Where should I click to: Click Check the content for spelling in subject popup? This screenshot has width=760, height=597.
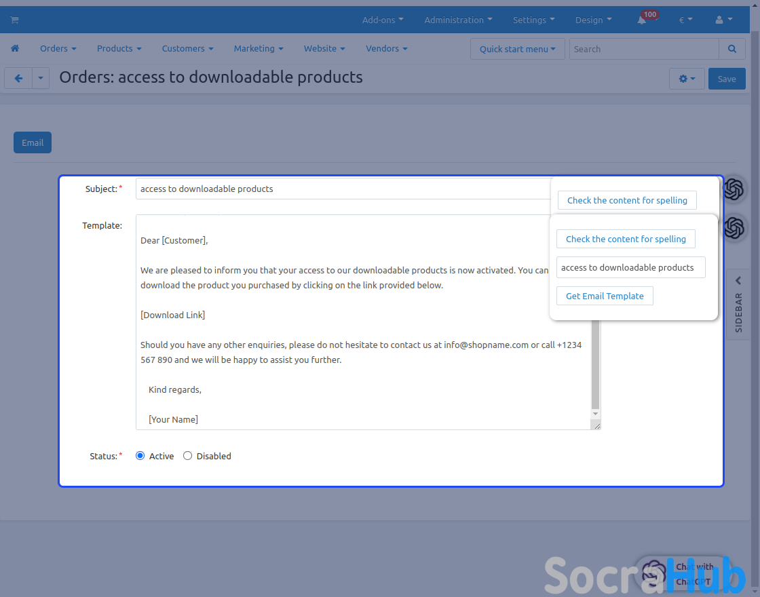(627, 200)
